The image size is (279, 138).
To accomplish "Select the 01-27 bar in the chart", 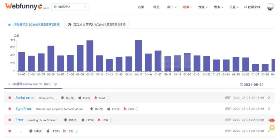I will 255,67.
